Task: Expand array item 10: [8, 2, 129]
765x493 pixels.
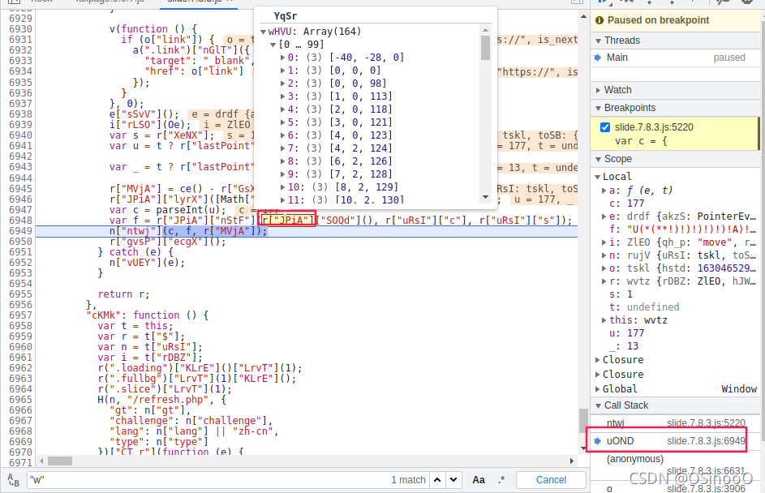Action: click(x=283, y=187)
